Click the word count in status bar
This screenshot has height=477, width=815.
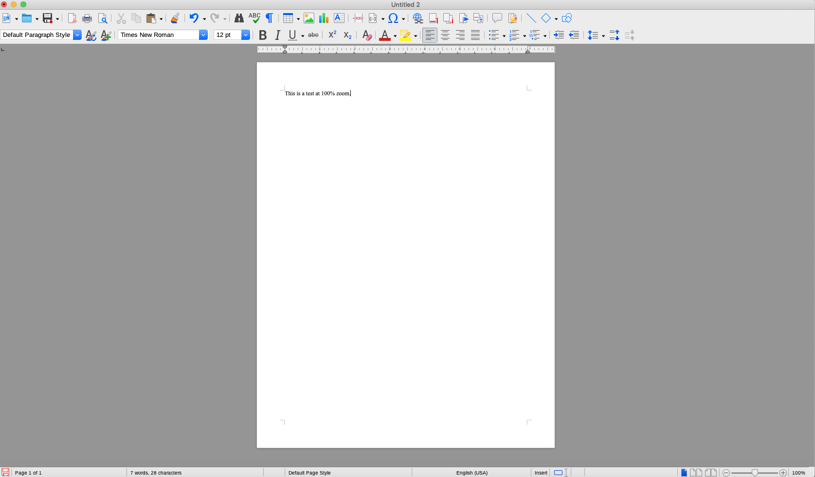[156, 473]
